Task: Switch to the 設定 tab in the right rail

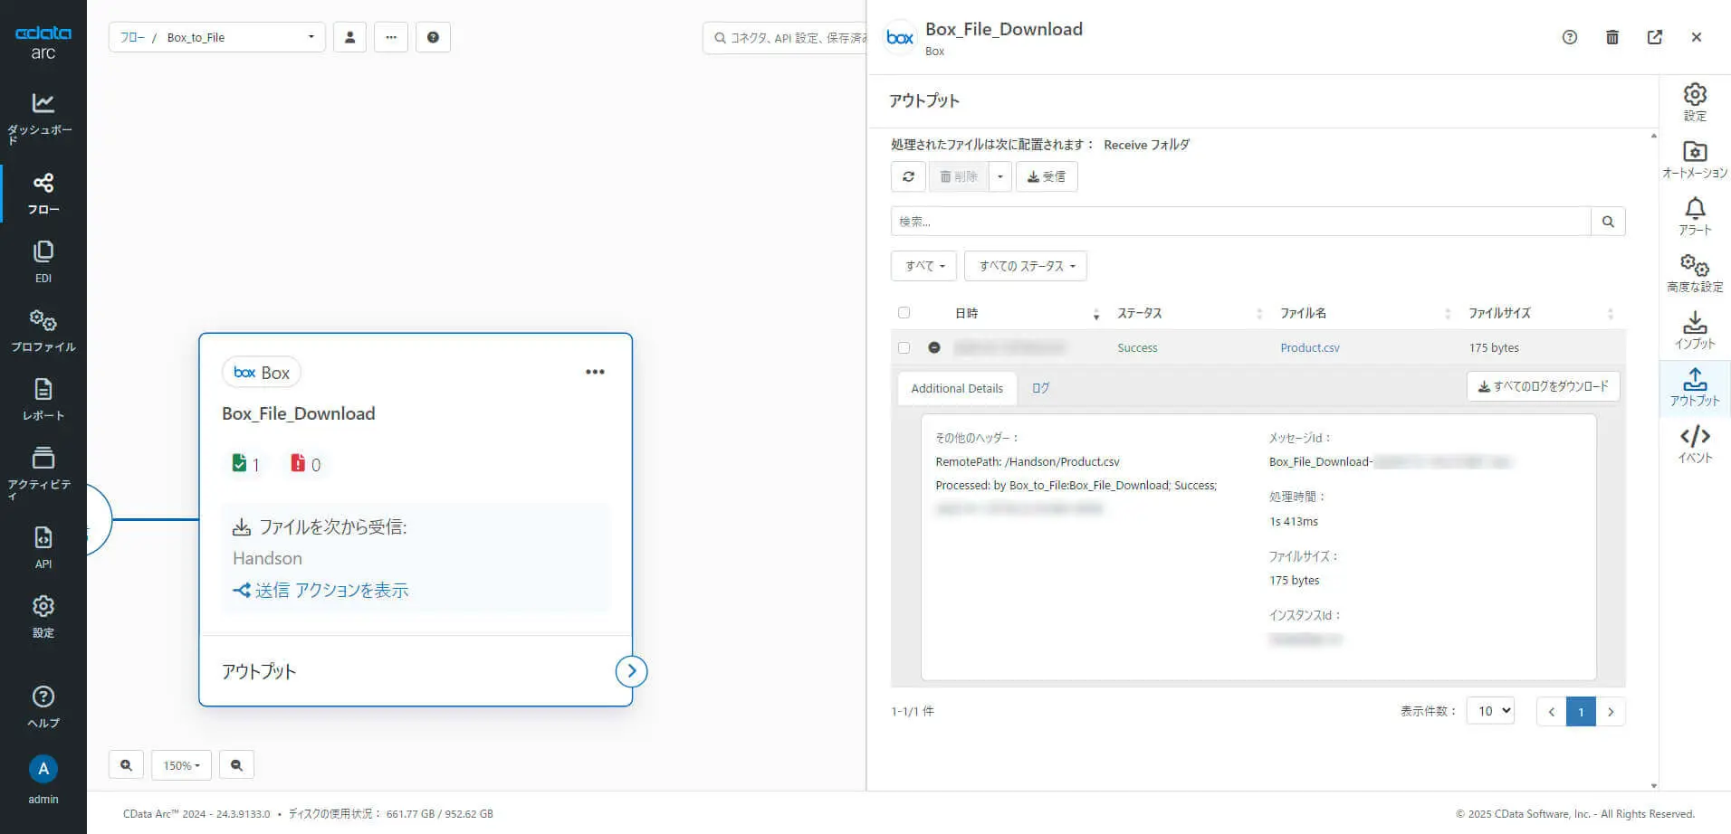Action: tap(1695, 102)
